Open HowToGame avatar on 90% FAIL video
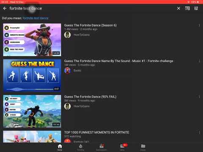203x152 pixels. pos(67,106)
